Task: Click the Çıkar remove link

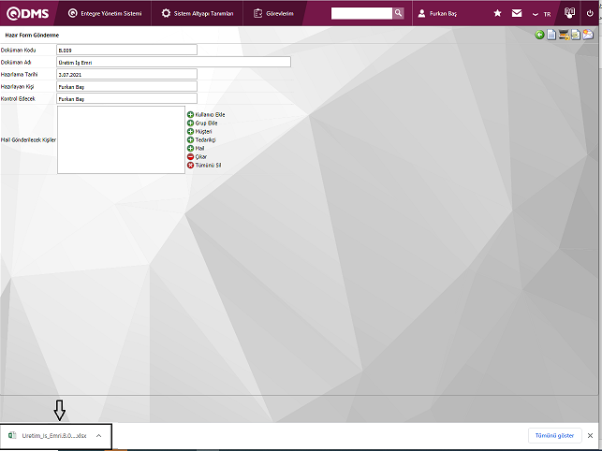Action: point(200,156)
